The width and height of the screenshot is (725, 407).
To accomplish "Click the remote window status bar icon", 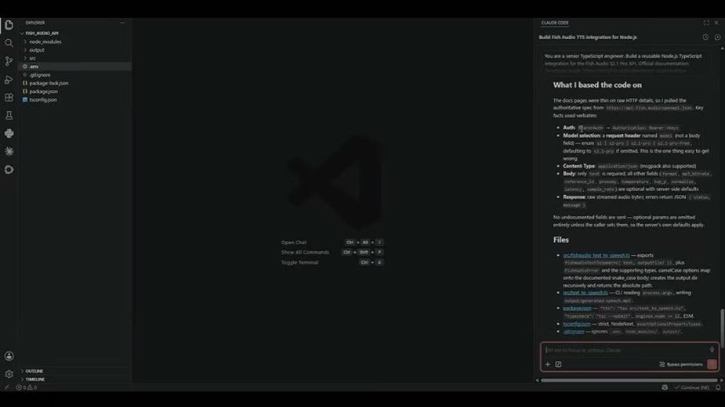I will 6,387.
